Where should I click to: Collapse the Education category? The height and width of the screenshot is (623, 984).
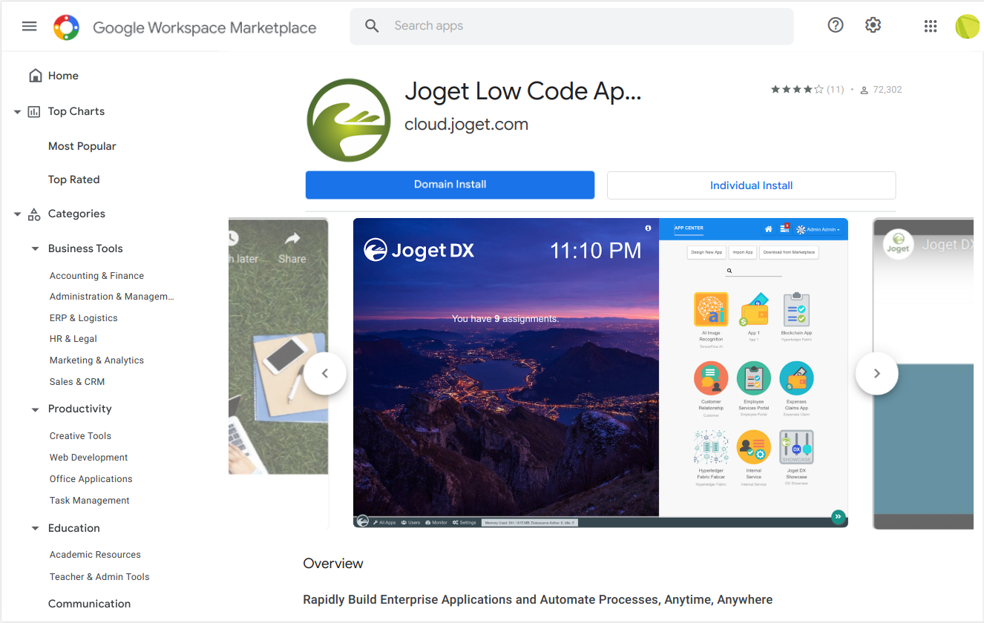pos(35,529)
